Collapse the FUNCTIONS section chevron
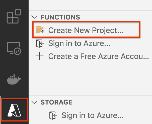 [x=34, y=17]
